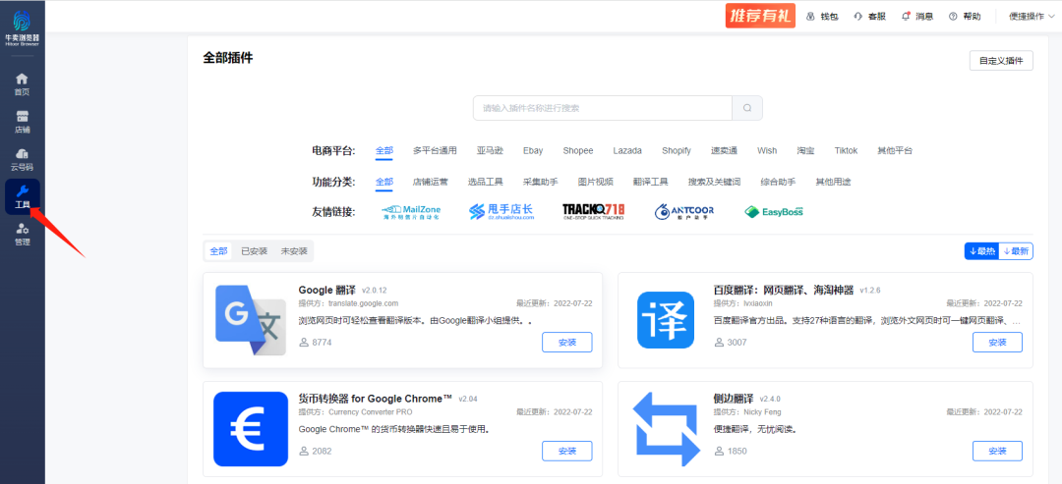Select 全部 under 电商平台

(x=384, y=151)
